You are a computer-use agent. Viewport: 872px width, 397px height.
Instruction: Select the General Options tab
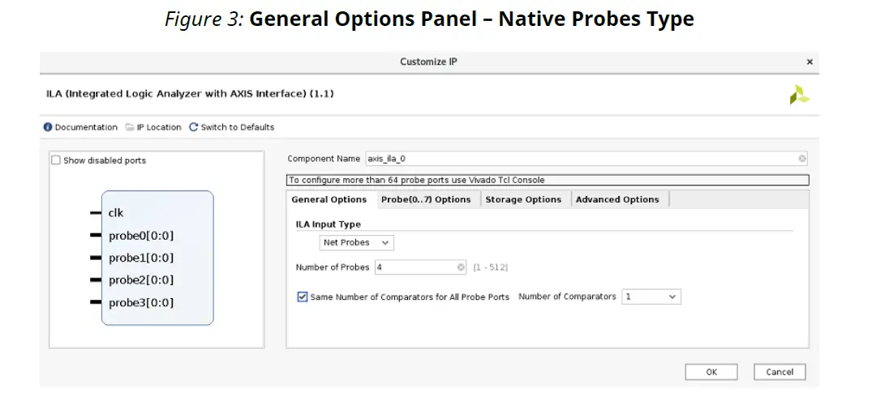point(329,199)
